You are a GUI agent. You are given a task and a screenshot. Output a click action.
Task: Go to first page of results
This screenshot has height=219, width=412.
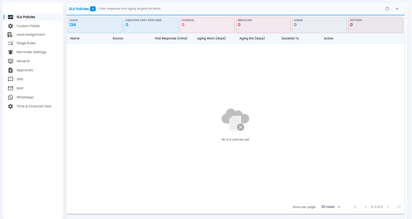click(x=355, y=207)
